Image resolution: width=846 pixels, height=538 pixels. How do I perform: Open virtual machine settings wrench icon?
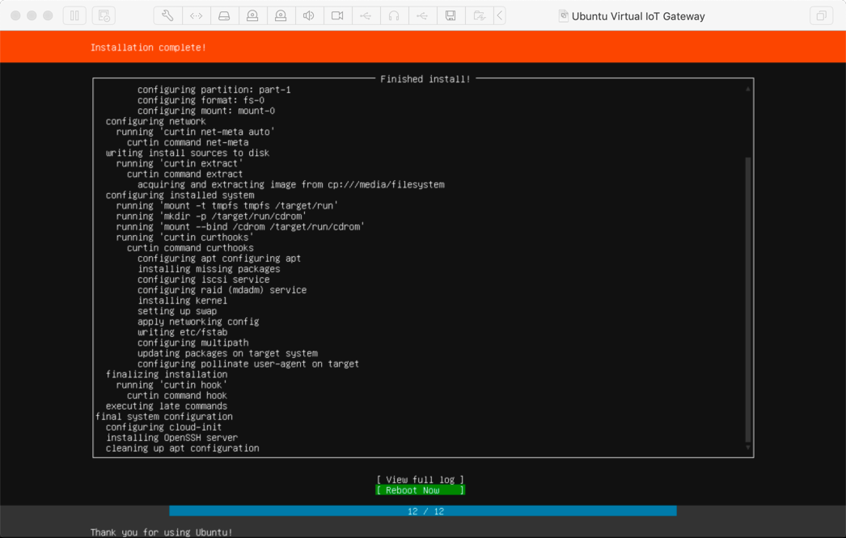(167, 15)
